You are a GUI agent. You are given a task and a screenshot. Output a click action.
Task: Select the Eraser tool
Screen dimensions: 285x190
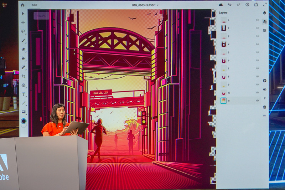point(23,49)
